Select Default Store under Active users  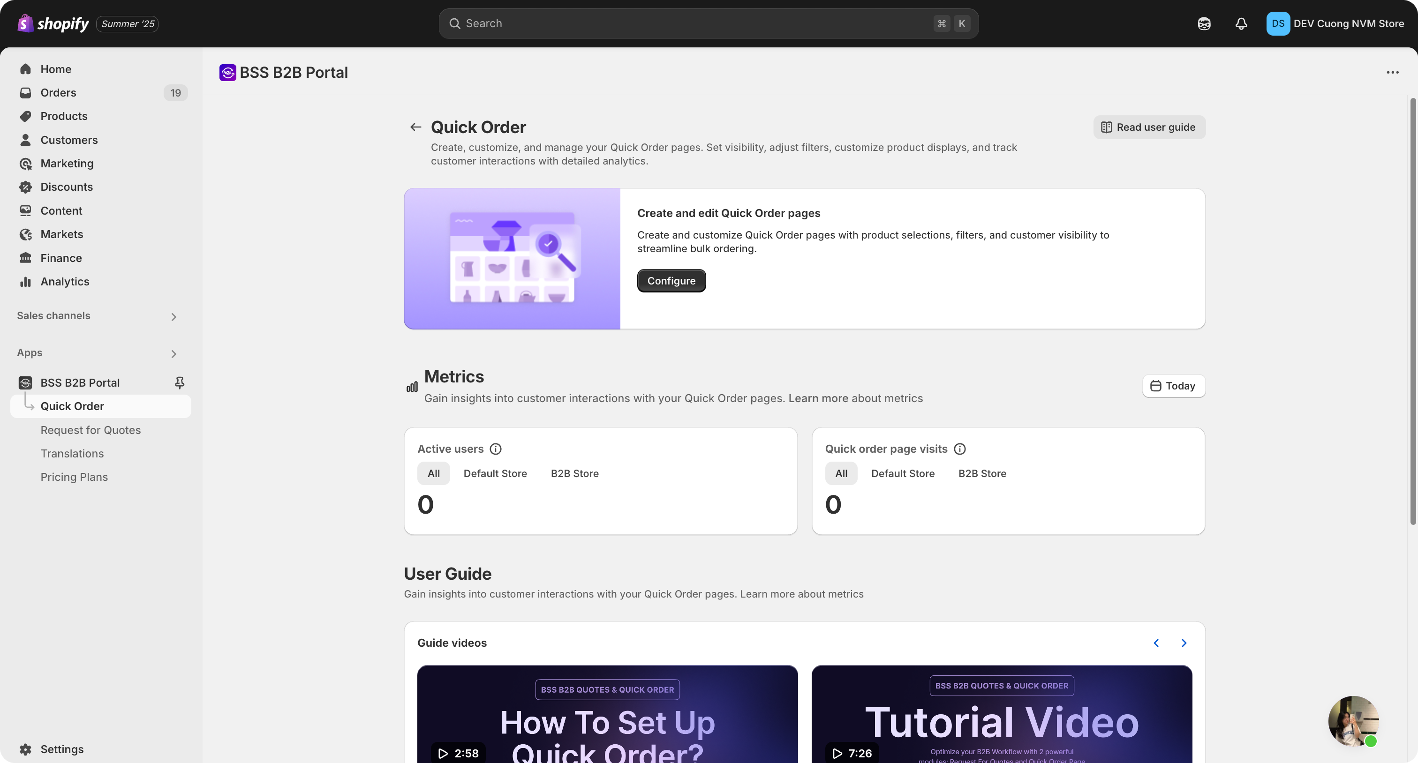495,474
